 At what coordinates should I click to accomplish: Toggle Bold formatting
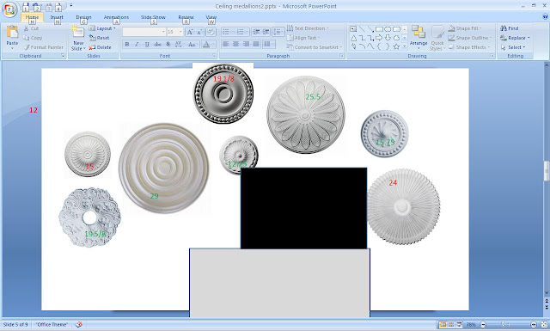pyautogui.click(x=127, y=44)
